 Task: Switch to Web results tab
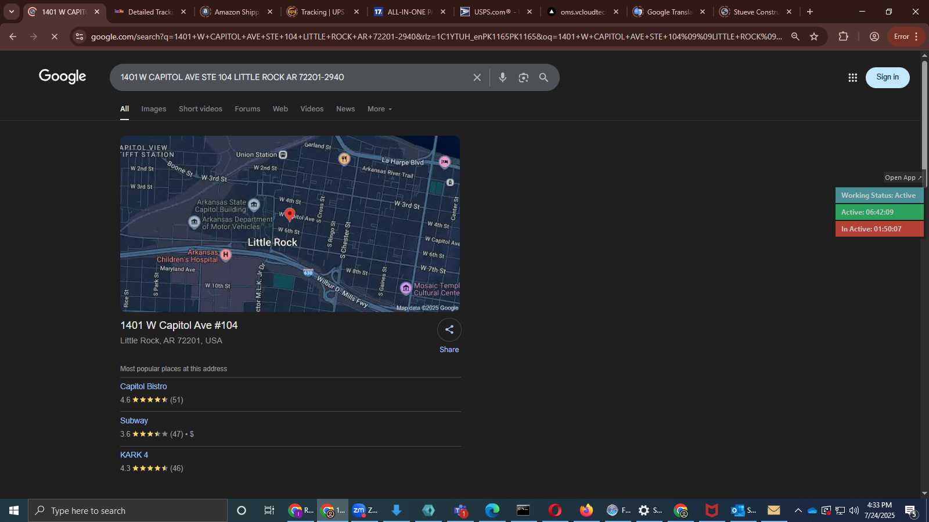pyautogui.click(x=280, y=109)
